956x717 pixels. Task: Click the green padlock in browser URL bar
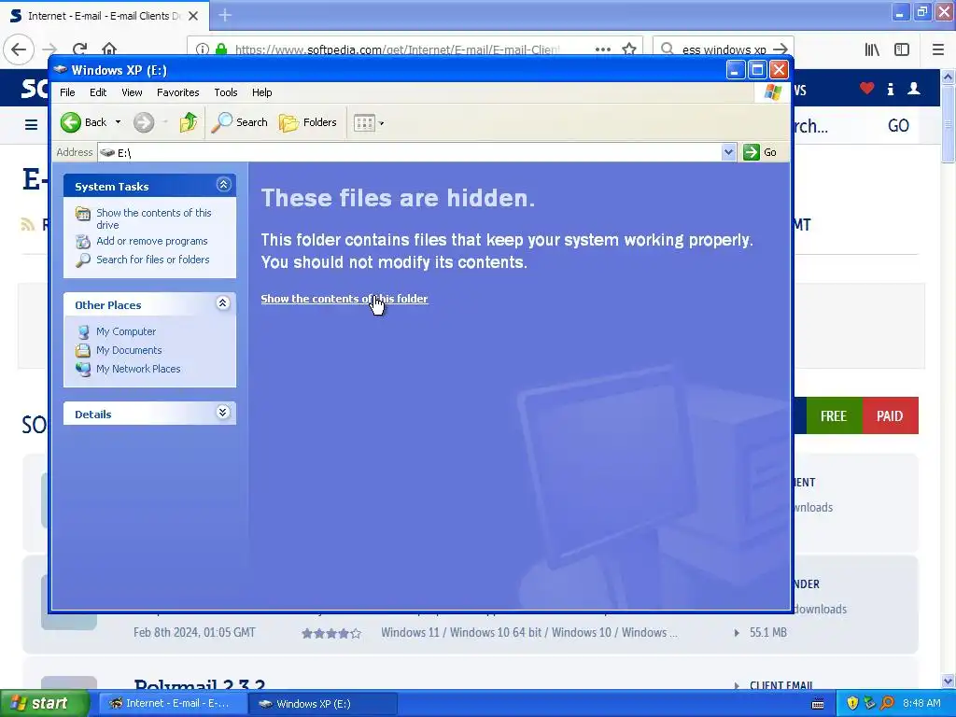(221, 49)
